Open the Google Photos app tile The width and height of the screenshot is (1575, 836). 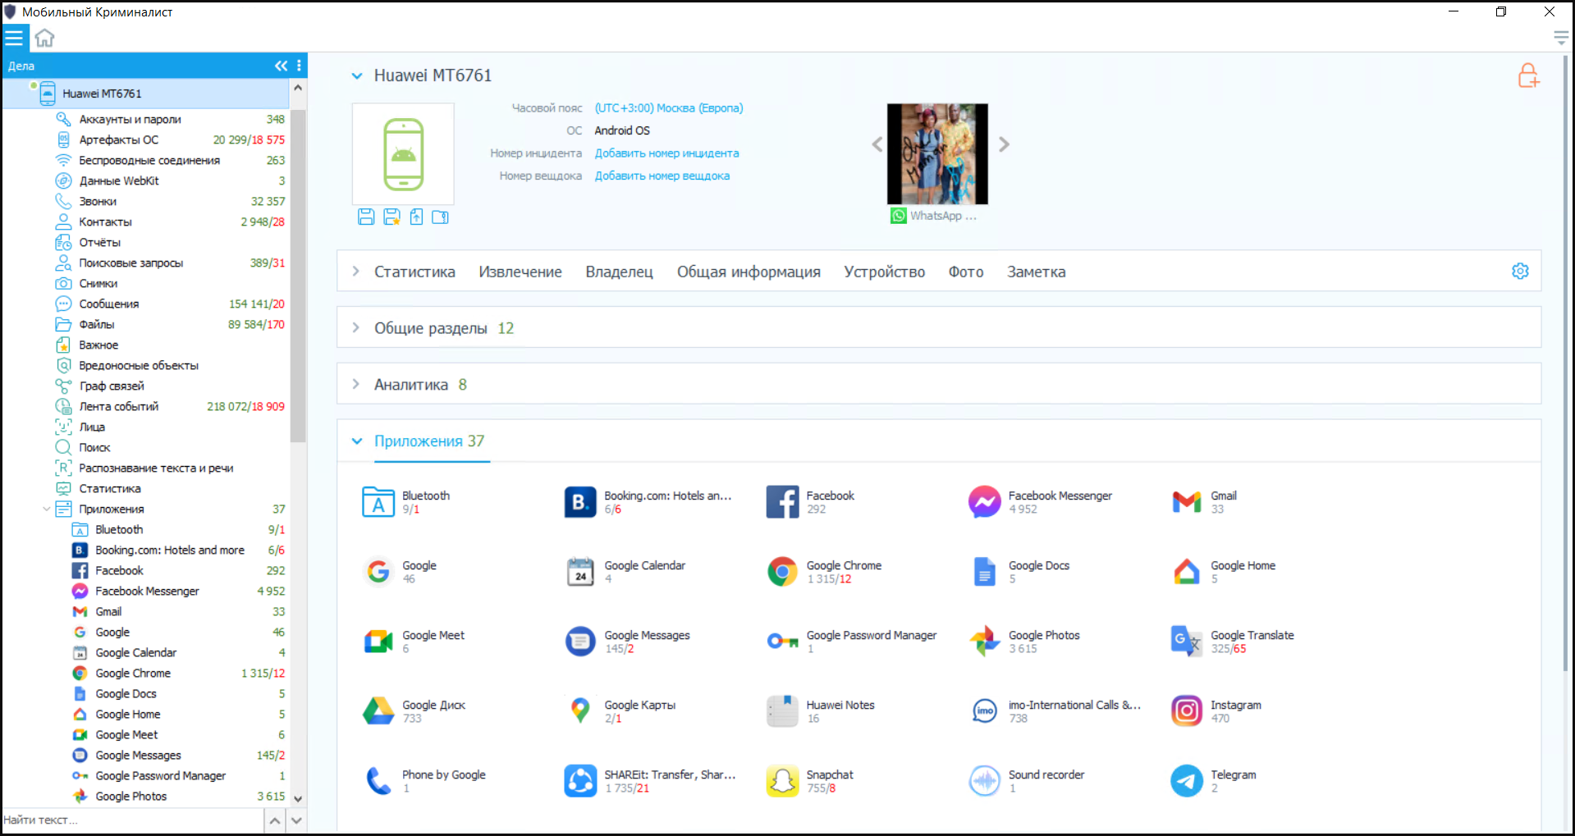(x=1024, y=642)
